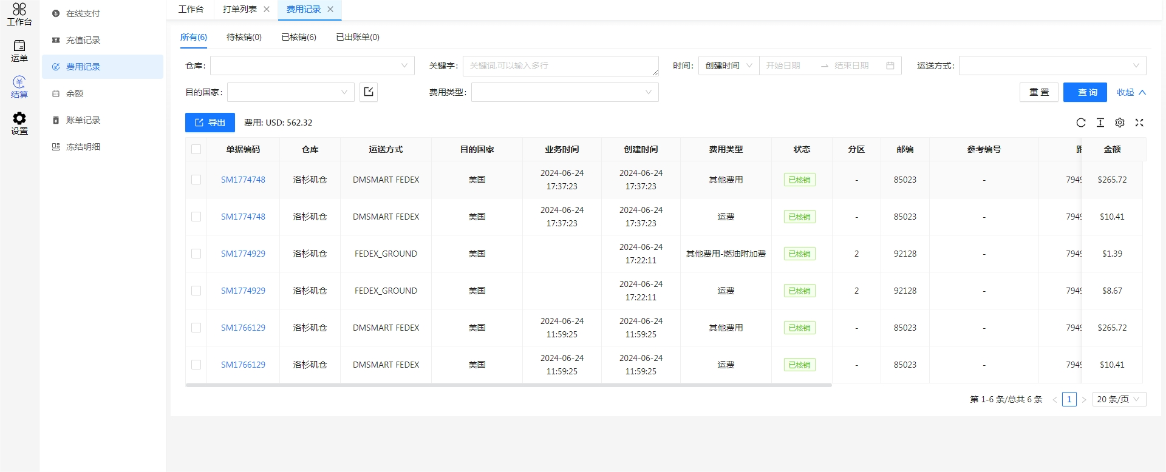
Task: Close the 打单列表 tab
Action: pos(266,9)
